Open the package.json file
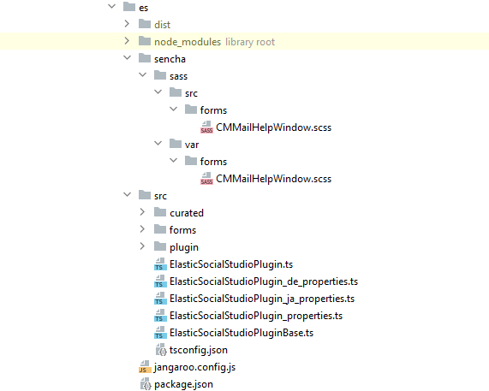 click(183, 384)
